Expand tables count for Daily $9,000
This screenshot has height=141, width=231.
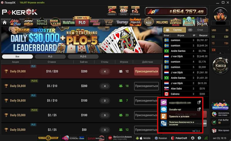tap(105, 72)
